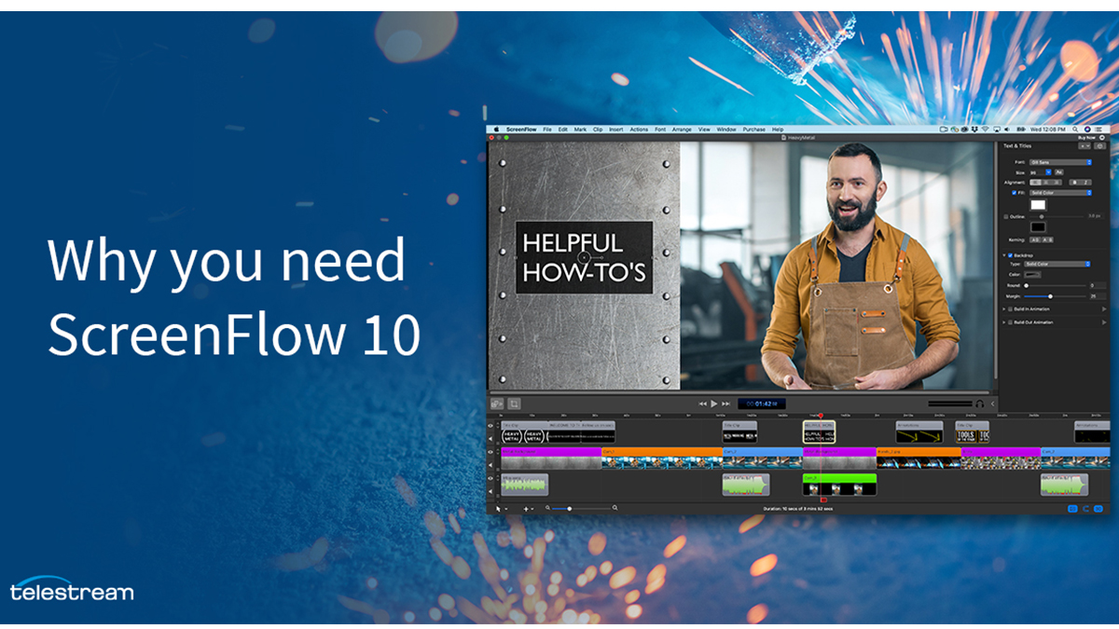The width and height of the screenshot is (1119, 629).
Task: Click the Backdrop Color swatch
Action: click(1033, 275)
